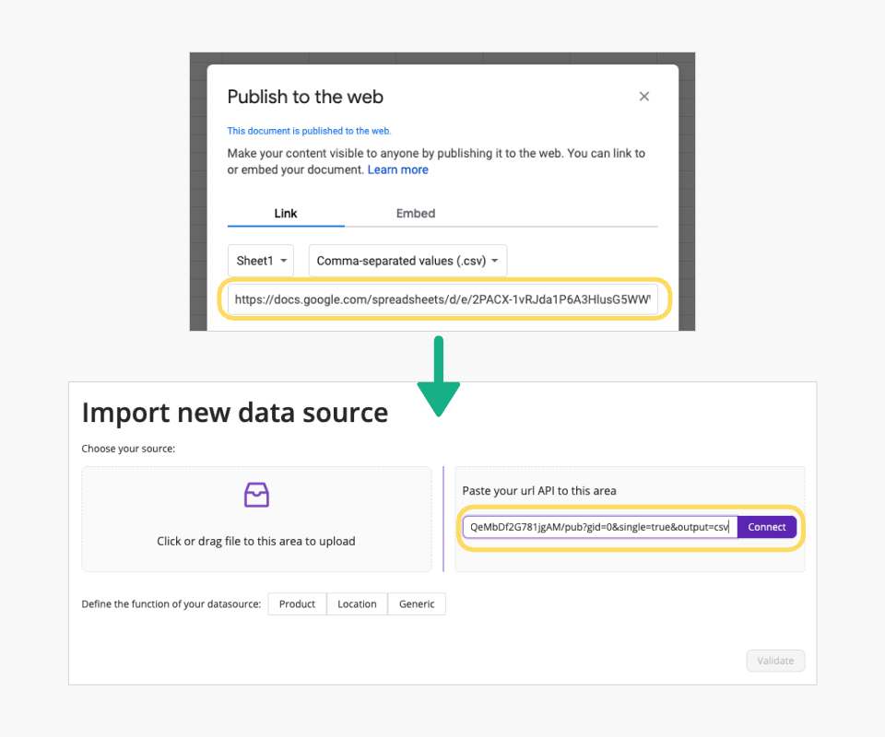Click the inbox upload icon
Viewport: 885px width, 737px height.
256,496
